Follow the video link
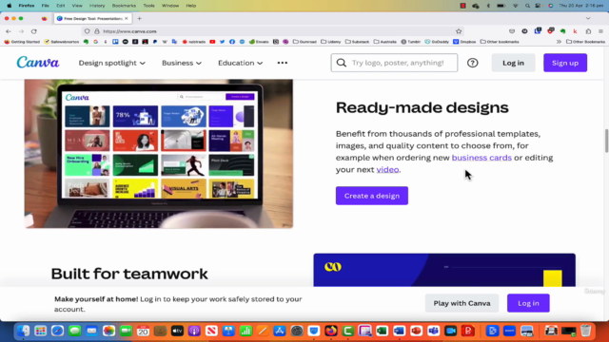 387,170
